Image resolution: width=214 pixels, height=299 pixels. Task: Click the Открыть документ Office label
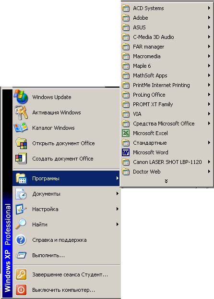click(x=63, y=143)
